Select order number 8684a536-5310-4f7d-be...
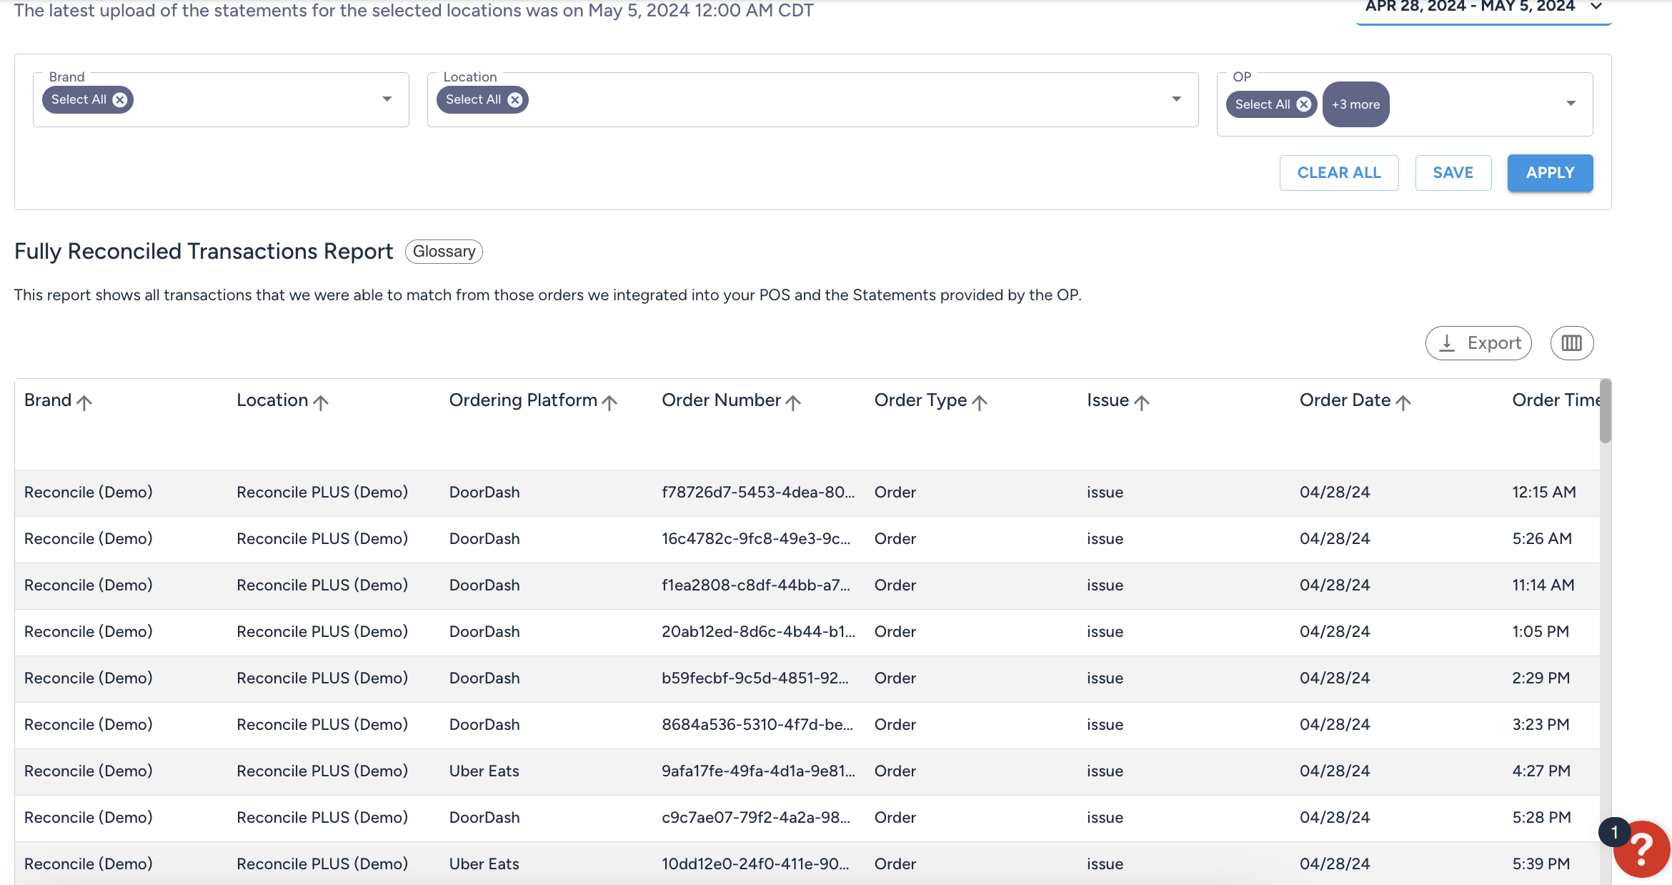The height and width of the screenshot is (885, 1672). click(x=757, y=725)
